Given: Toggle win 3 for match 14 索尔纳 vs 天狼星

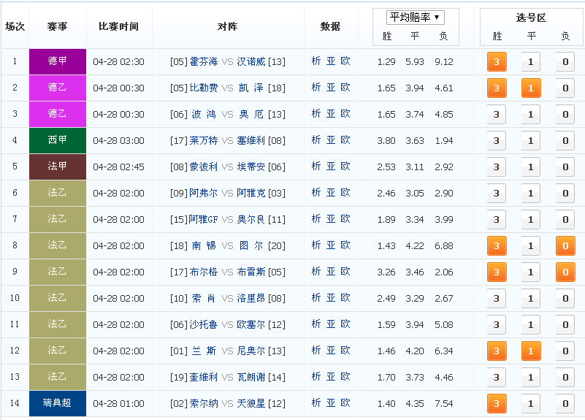Looking at the screenshot, I should 497,404.
